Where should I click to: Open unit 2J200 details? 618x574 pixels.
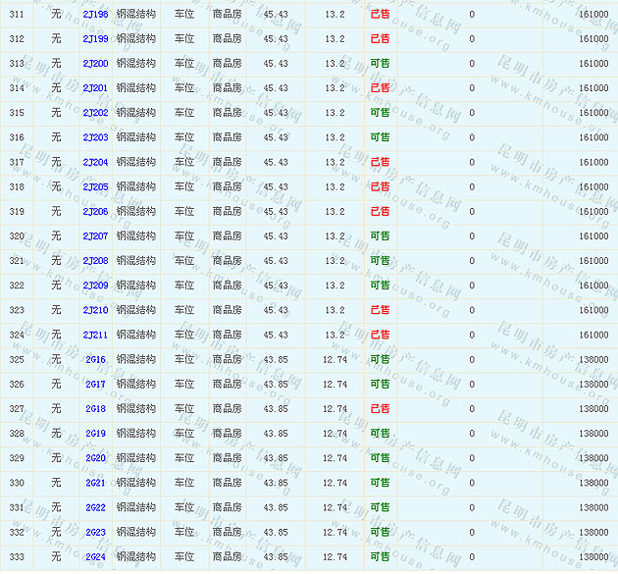click(95, 63)
